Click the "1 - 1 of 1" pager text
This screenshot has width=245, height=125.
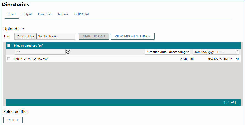point(230,103)
